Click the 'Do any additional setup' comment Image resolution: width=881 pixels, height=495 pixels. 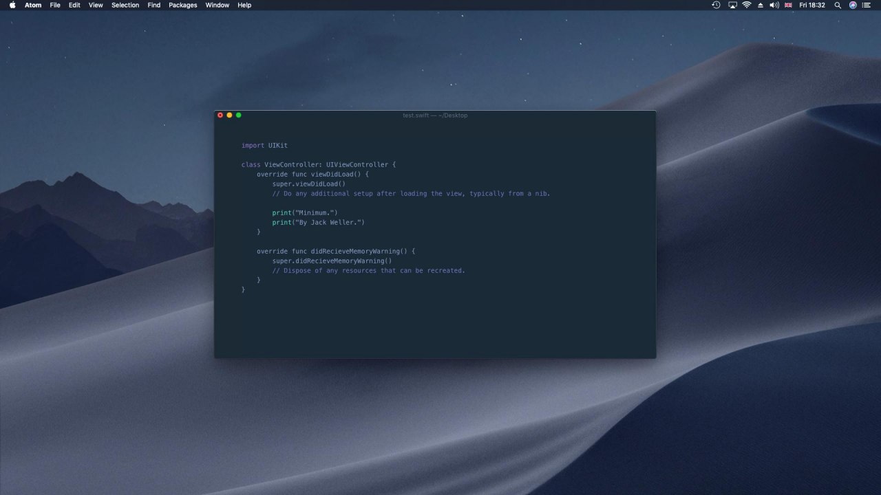411,193
